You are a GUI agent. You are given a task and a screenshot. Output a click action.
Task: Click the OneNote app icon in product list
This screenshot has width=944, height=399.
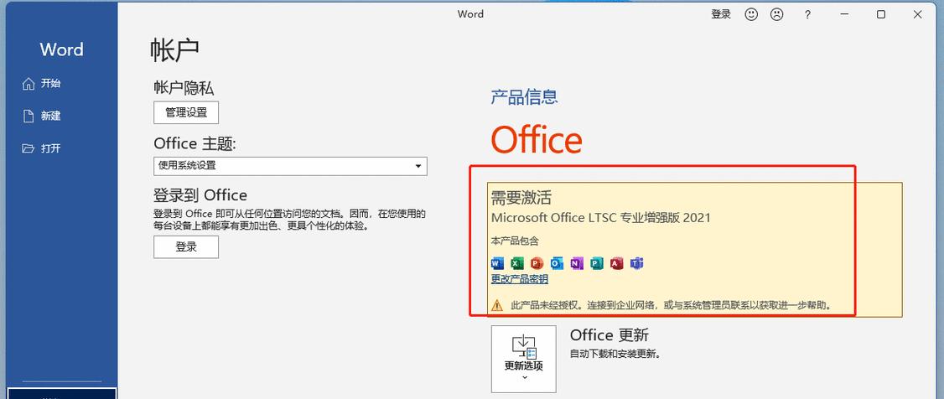click(x=577, y=263)
